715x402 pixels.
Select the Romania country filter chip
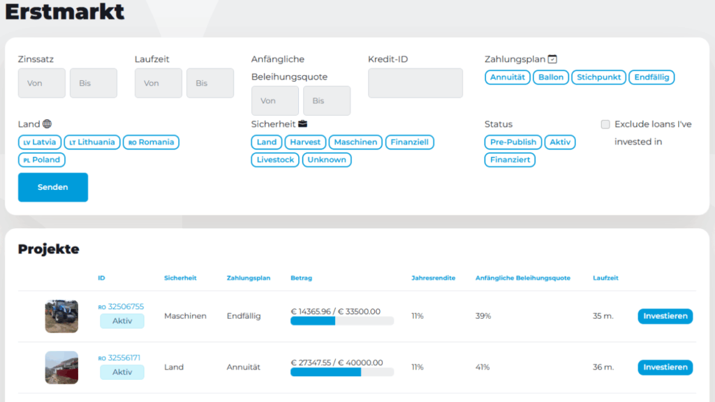click(152, 142)
